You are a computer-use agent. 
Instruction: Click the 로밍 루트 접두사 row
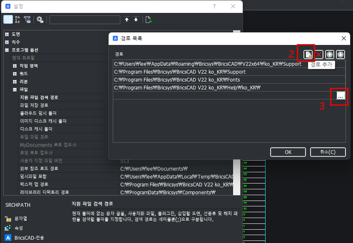[x=64, y=153]
